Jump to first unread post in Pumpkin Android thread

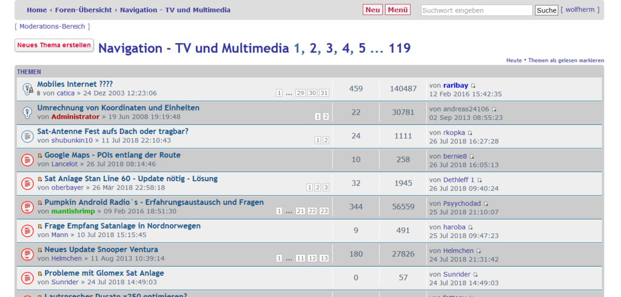40,202
